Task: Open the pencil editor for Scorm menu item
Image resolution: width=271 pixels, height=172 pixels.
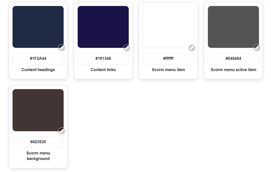Action: click(x=192, y=48)
